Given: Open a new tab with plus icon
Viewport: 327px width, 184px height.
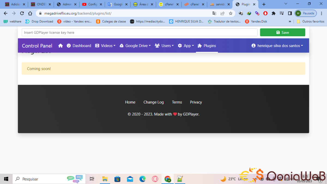Looking at the screenshot, I should [x=264, y=4].
